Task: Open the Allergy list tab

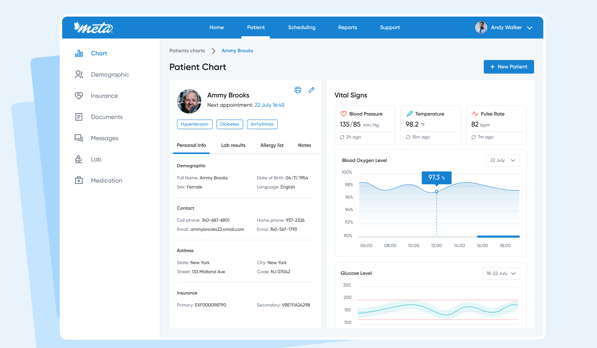Action: point(272,145)
